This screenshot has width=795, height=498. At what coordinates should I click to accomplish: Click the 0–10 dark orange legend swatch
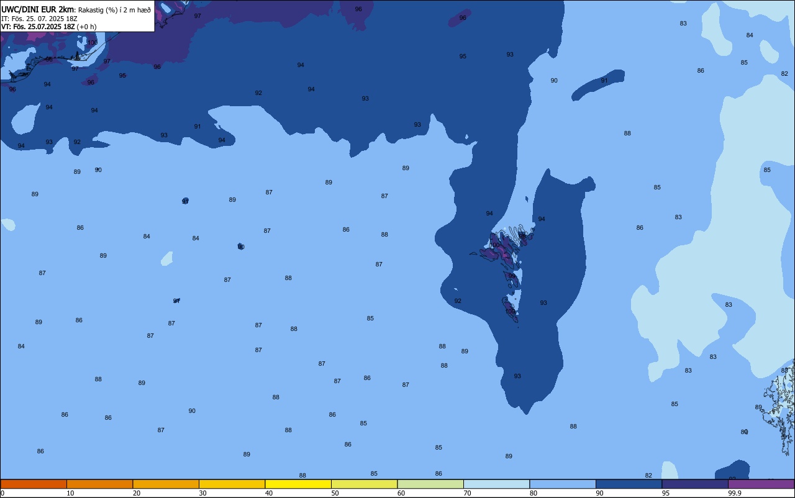click(x=34, y=484)
